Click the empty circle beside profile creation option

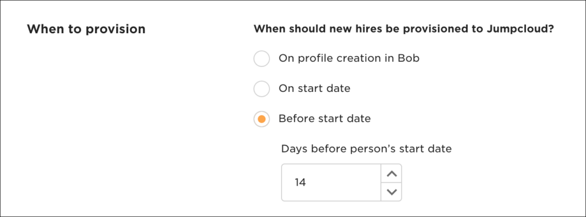[262, 59]
